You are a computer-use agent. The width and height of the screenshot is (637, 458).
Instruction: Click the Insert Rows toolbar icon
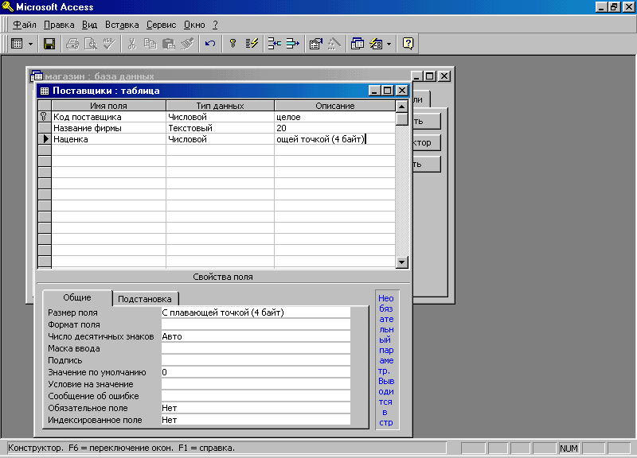(274, 44)
